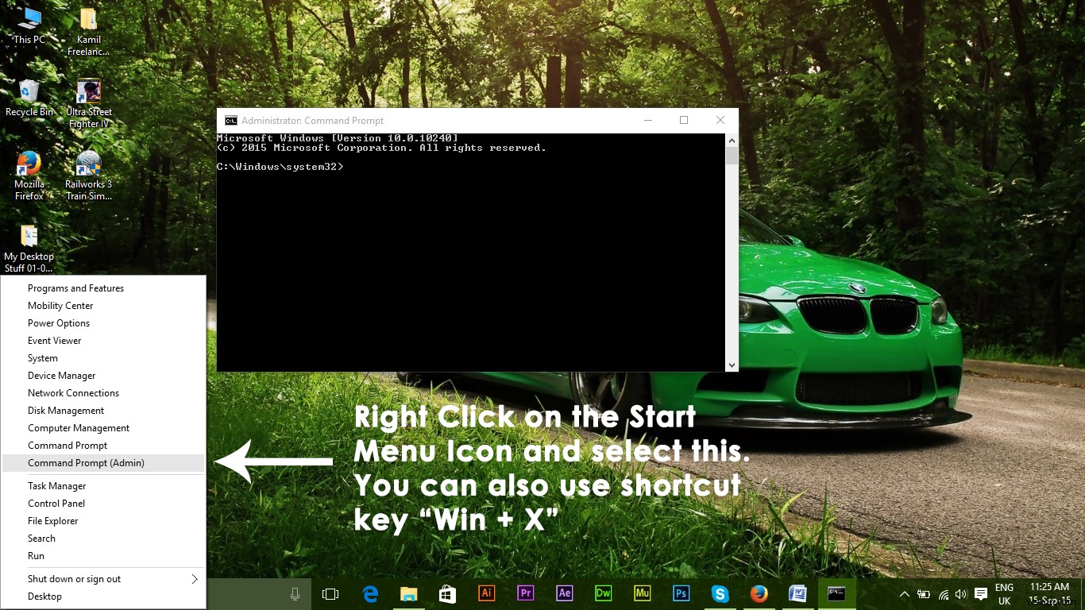Launch Adobe Illustrator from the taskbar
The image size is (1085, 610).
tap(486, 593)
